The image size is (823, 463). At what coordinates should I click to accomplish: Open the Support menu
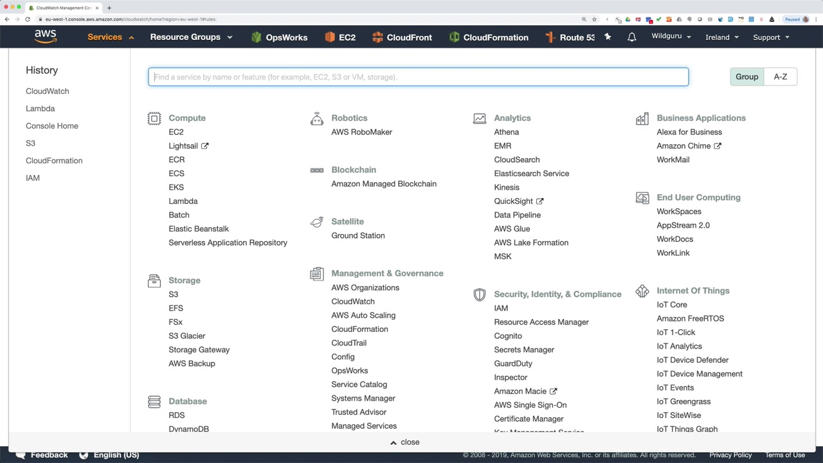click(x=770, y=37)
